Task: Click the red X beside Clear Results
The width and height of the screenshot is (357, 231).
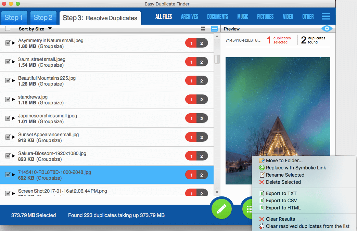Action: coord(262,219)
